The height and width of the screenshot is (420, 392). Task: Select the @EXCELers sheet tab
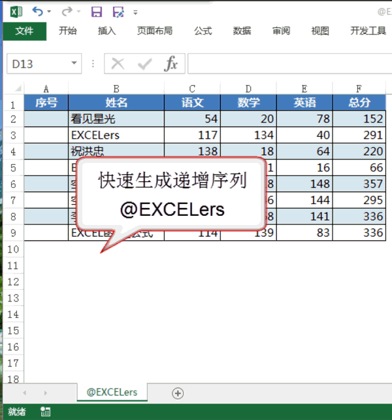(x=112, y=392)
